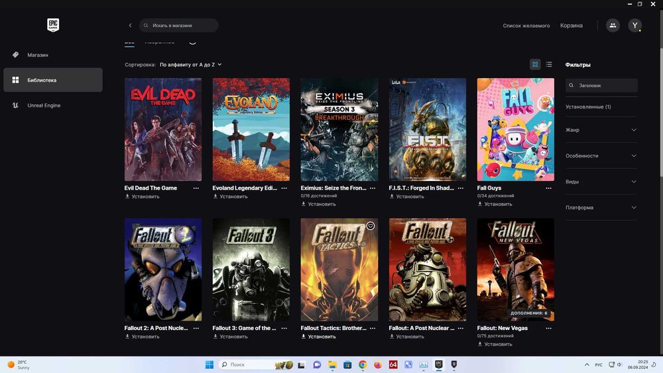663x373 pixels.
Task: Open Firefox from the taskbar
Action: pos(378,364)
